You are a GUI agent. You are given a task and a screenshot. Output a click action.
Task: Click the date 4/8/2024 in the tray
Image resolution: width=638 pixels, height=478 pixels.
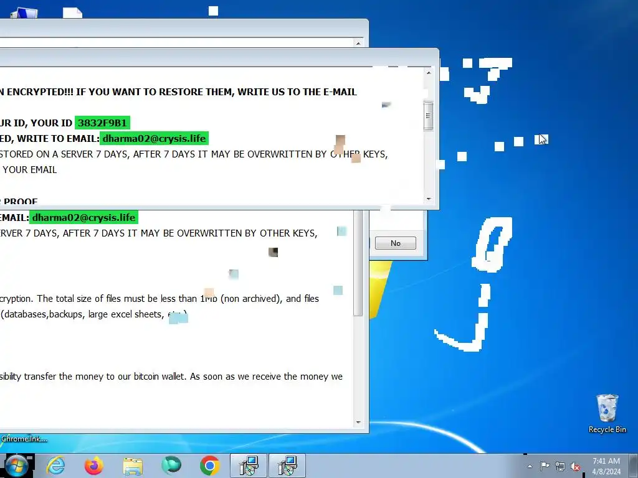pos(606,472)
